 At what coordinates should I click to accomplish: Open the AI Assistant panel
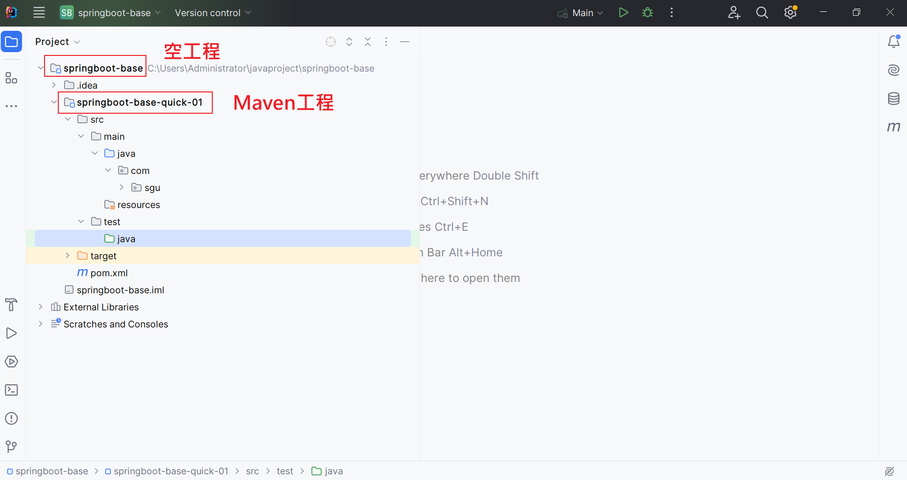point(893,70)
